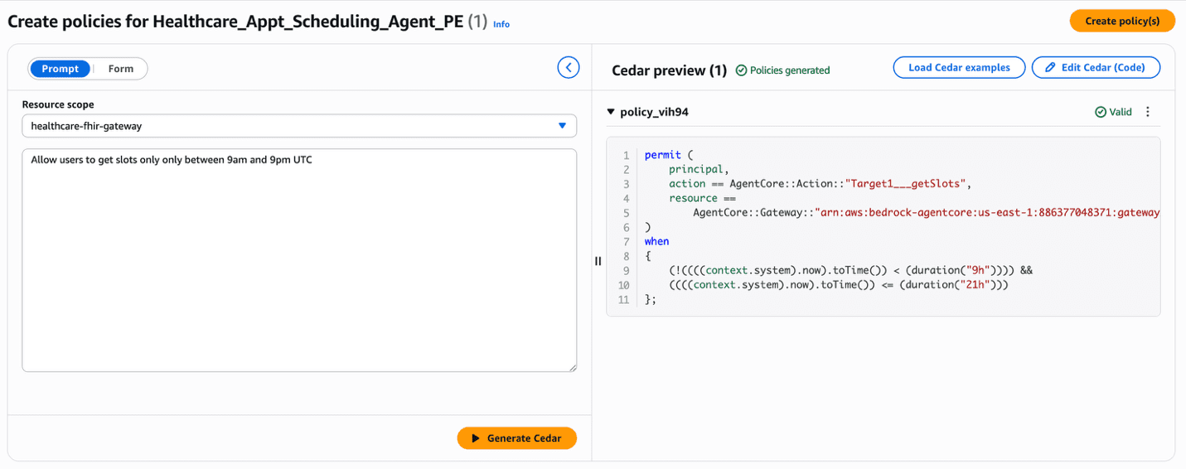Click the Policies generated checkmark icon
1186x469 pixels.
[741, 70]
